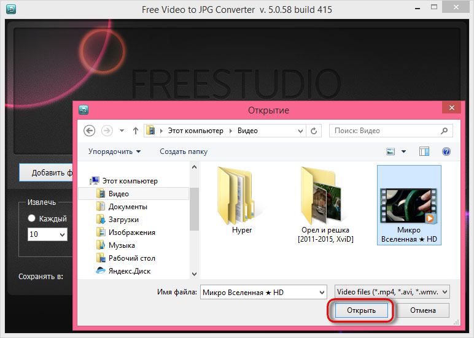Click the Этот компьютер monitor icon
Viewport: 474px width, 338px height.
point(95,180)
